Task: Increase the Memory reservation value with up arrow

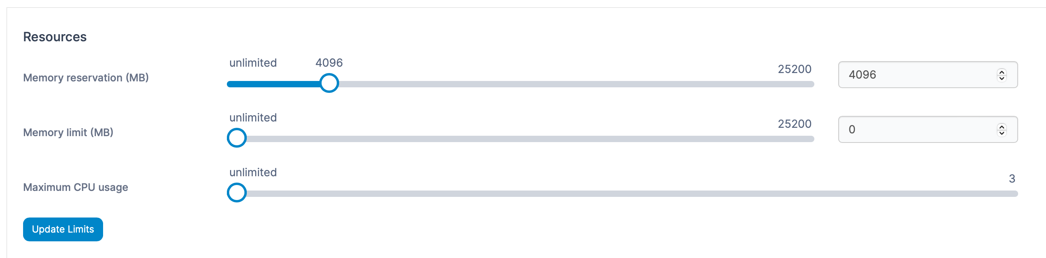Action: point(1001,72)
